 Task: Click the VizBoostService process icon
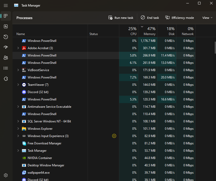pos(24,70)
